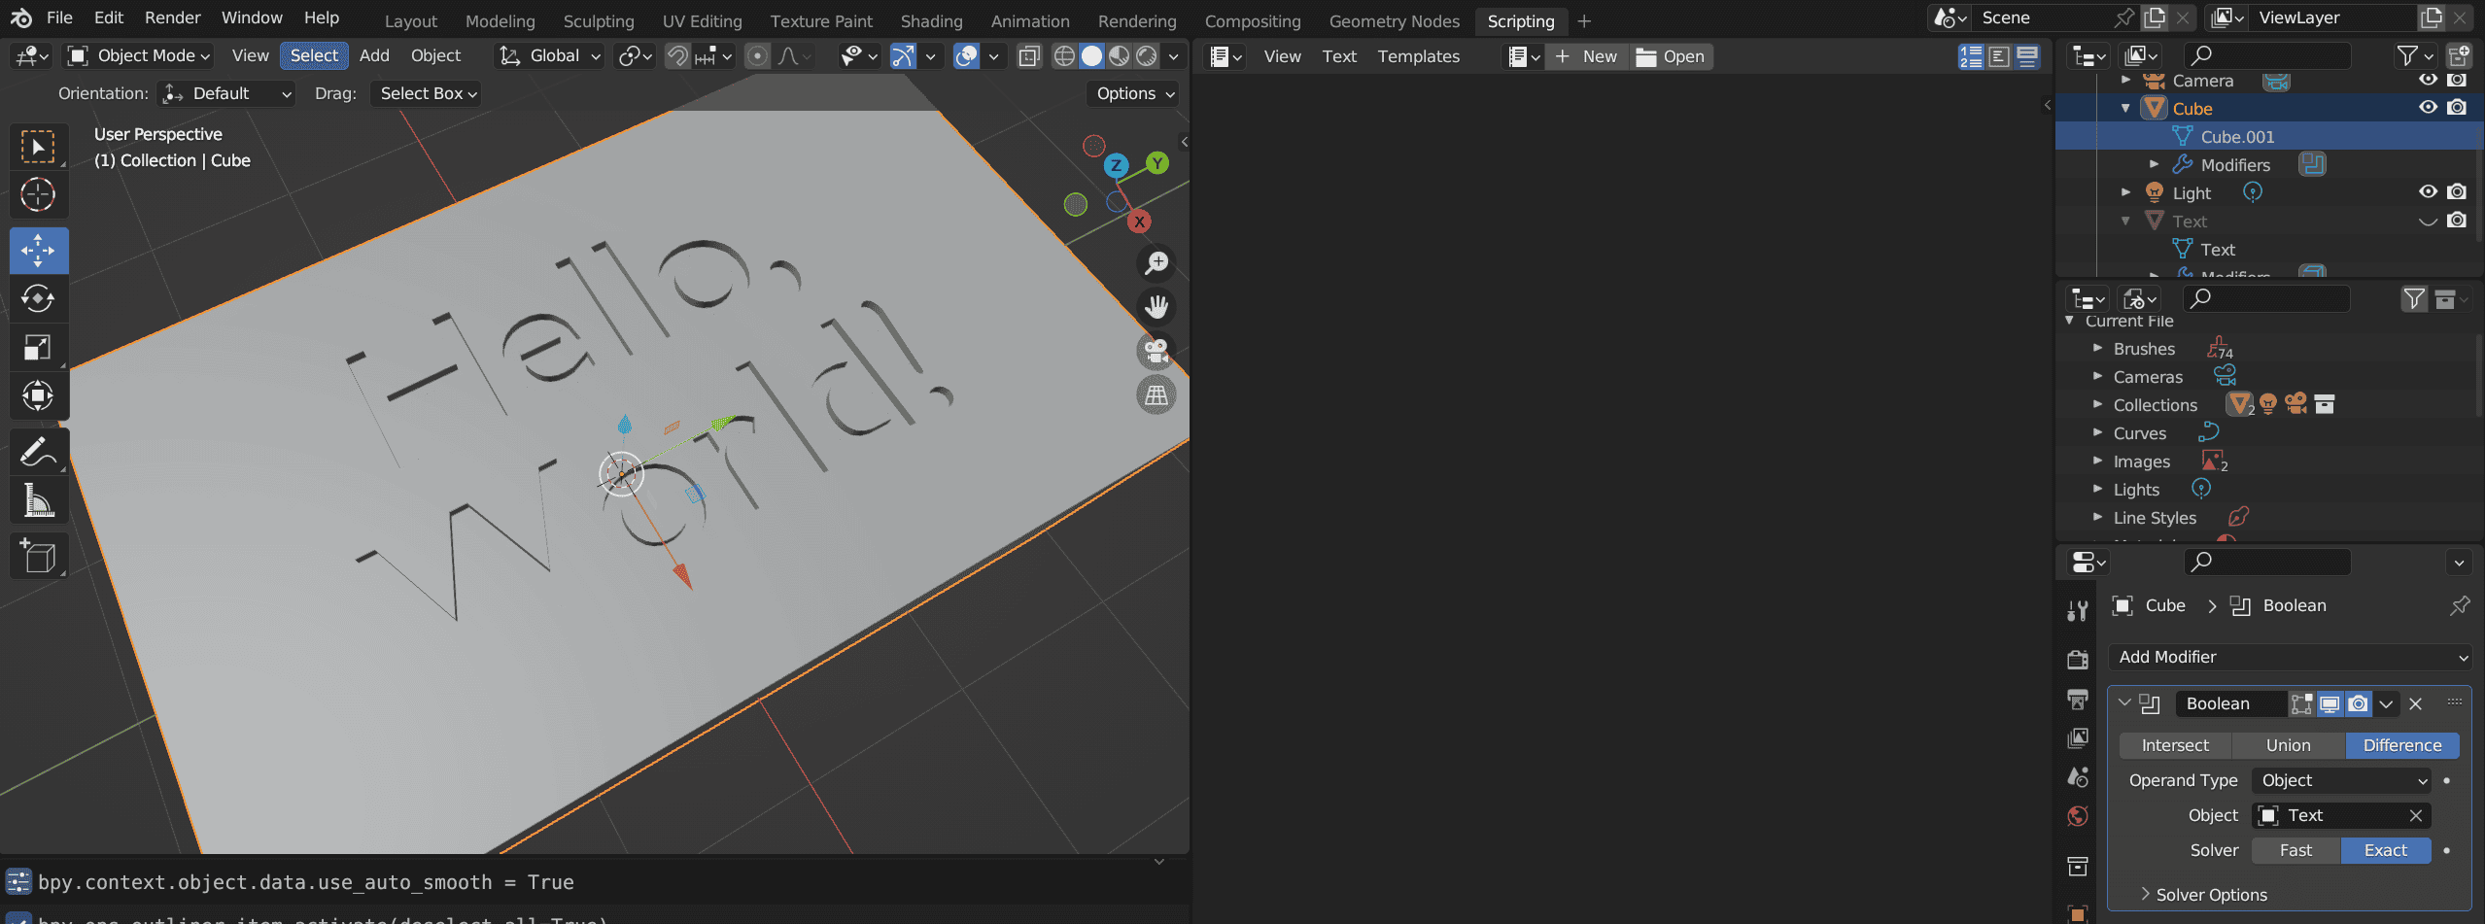The image size is (2485, 924).
Task: Click the outliner search field
Action: pos(2266,55)
